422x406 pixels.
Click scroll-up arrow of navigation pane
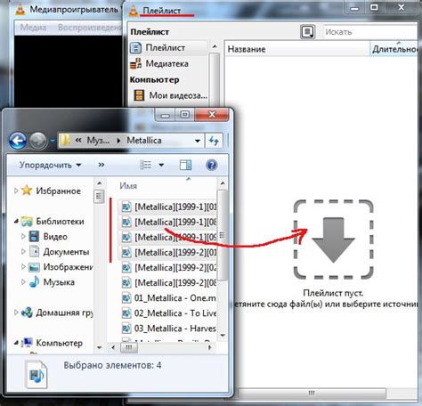coord(100,183)
